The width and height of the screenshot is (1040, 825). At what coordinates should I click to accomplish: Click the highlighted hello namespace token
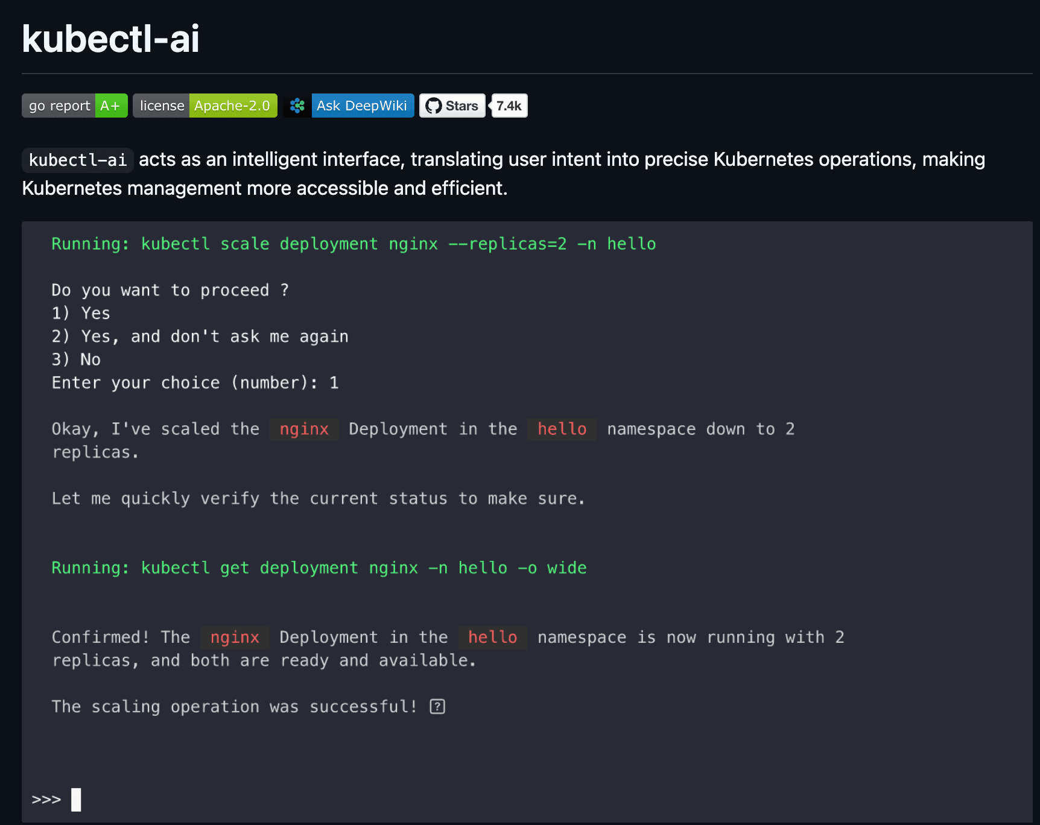[561, 429]
